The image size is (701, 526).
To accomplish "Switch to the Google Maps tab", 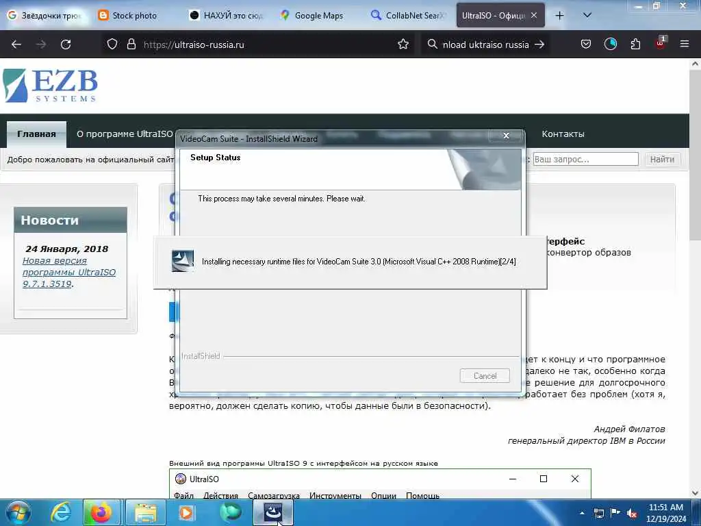I will pos(318,16).
